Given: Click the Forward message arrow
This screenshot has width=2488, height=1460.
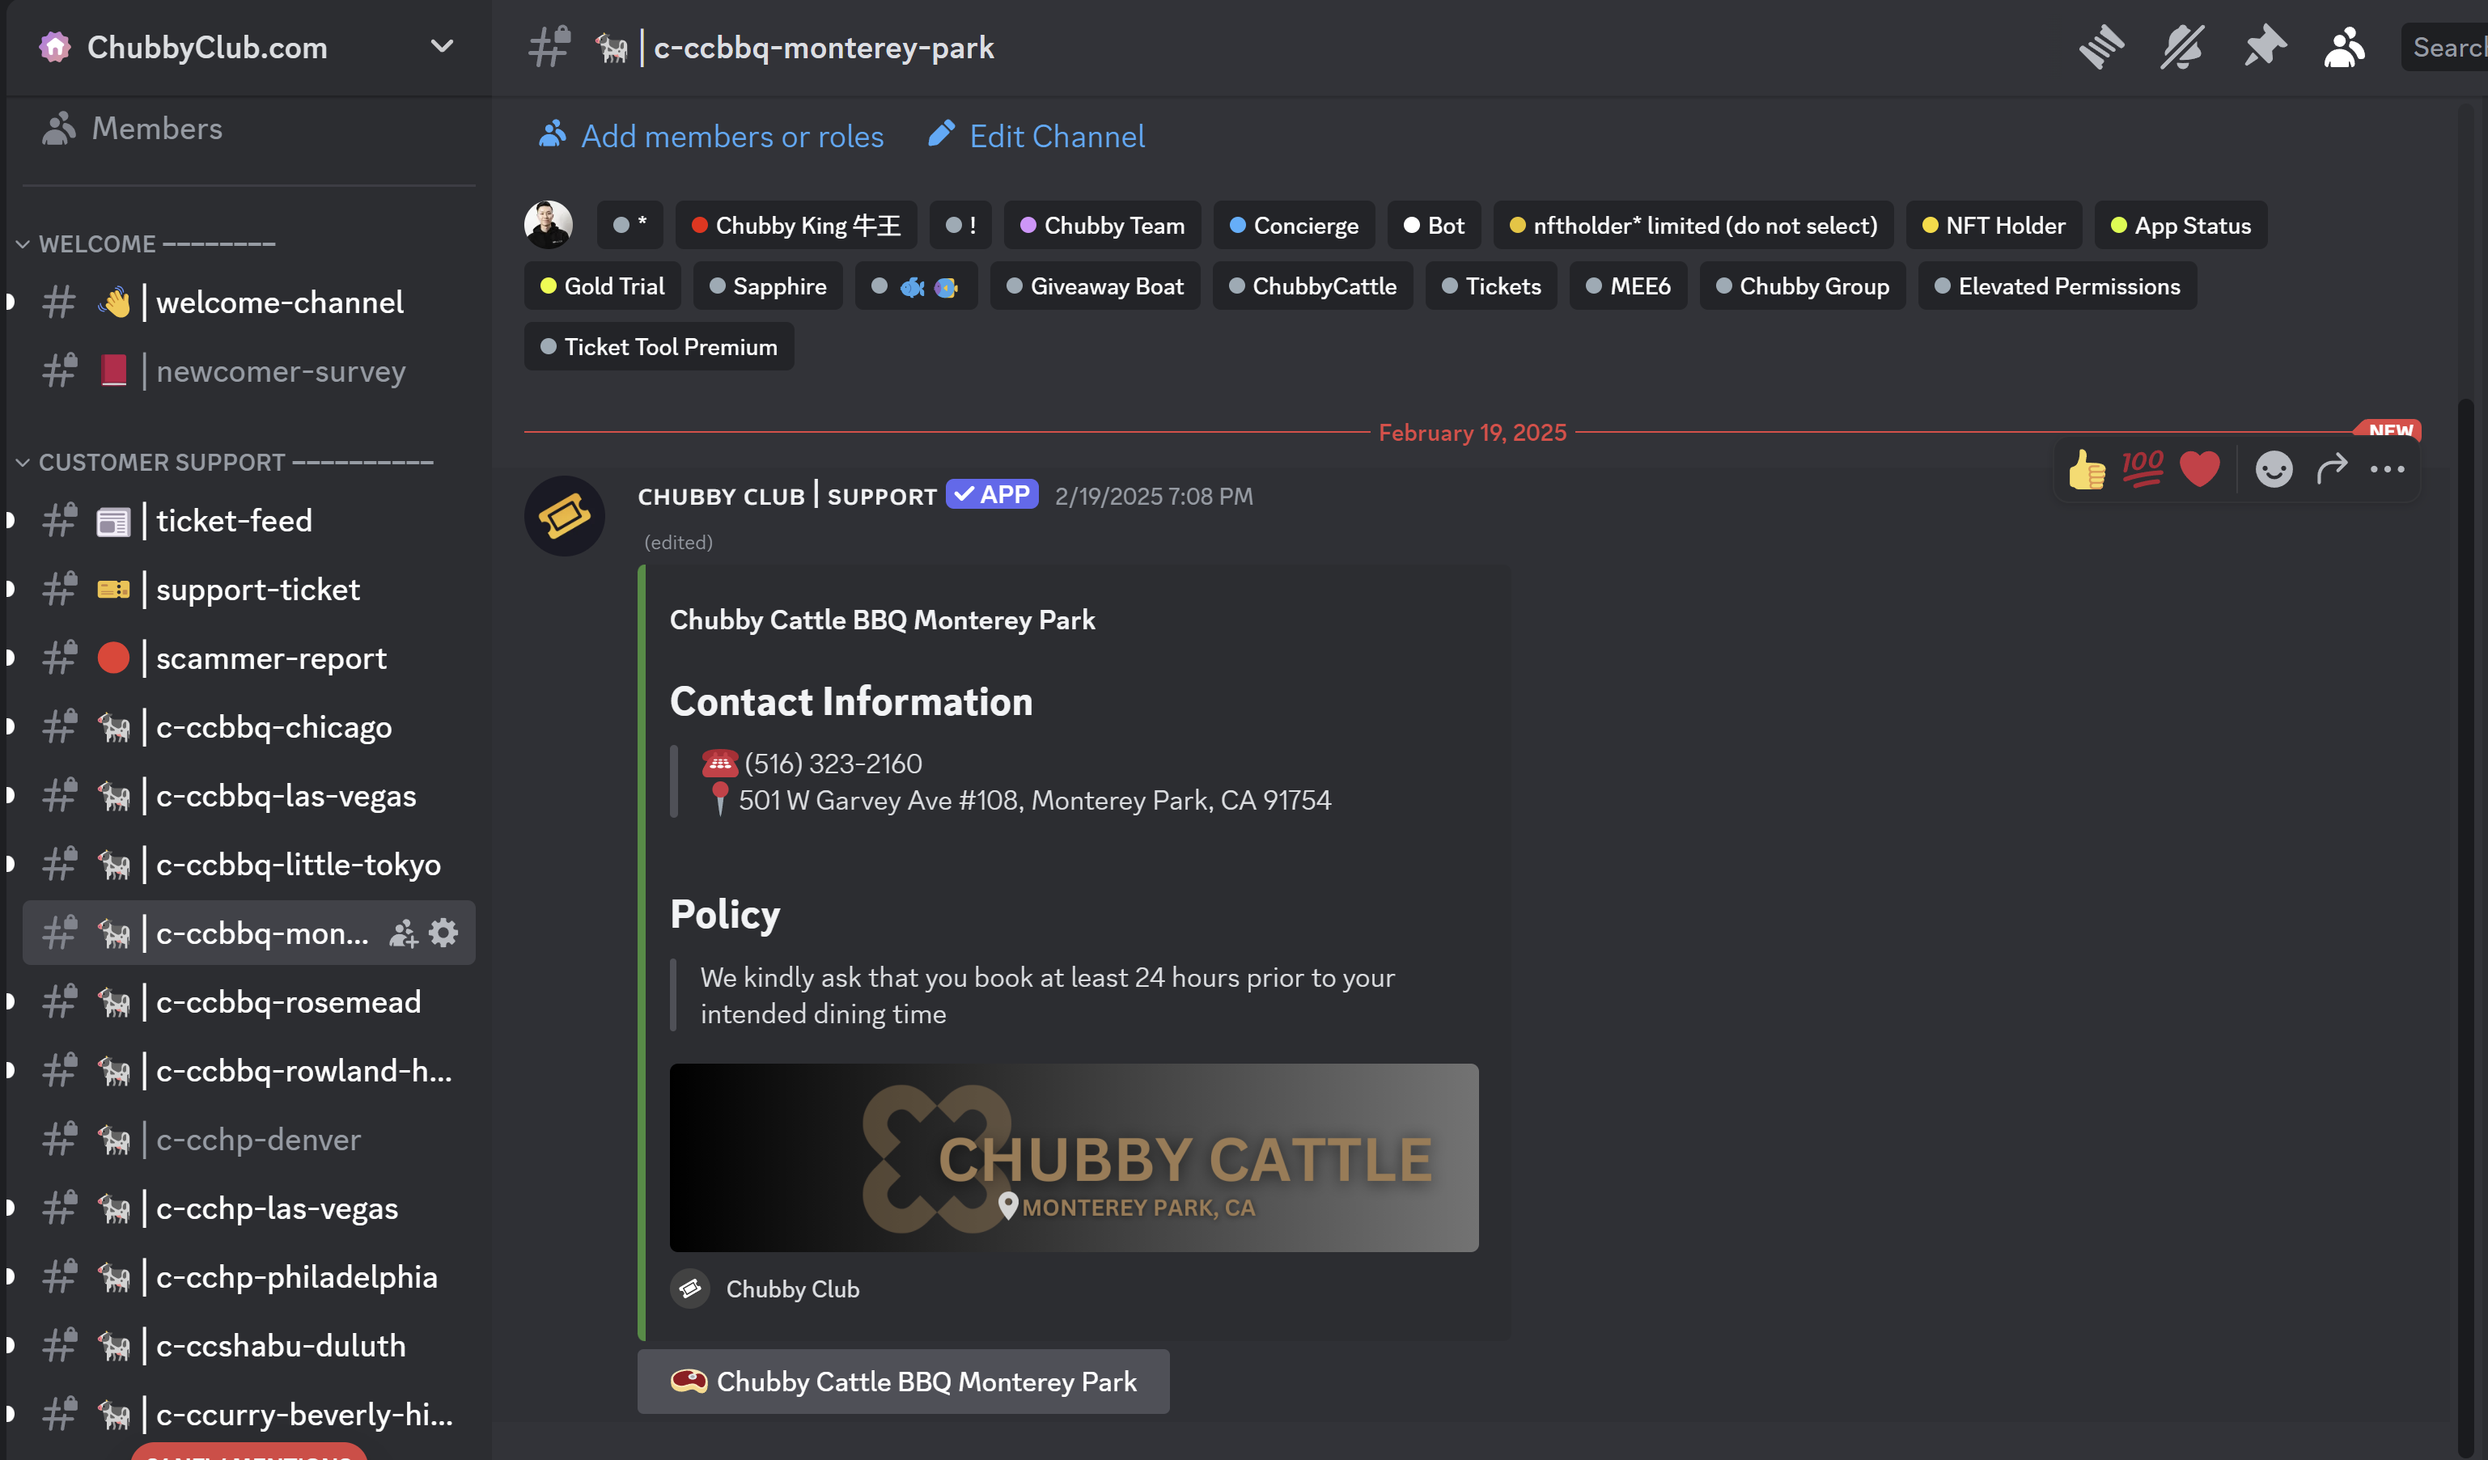Looking at the screenshot, I should tap(2331, 469).
